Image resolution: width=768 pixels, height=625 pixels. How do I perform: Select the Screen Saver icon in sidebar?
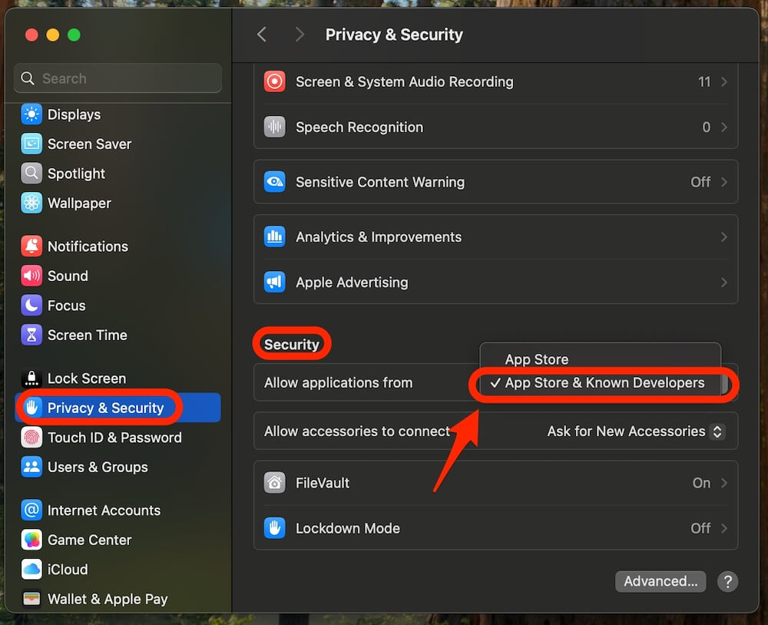tap(31, 144)
